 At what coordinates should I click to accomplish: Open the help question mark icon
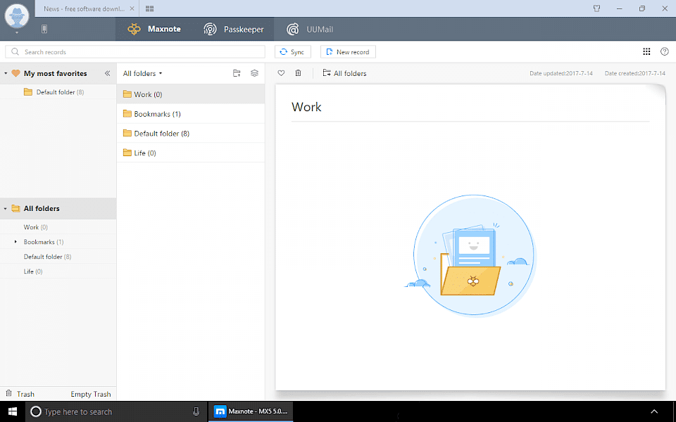pyautogui.click(x=664, y=51)
